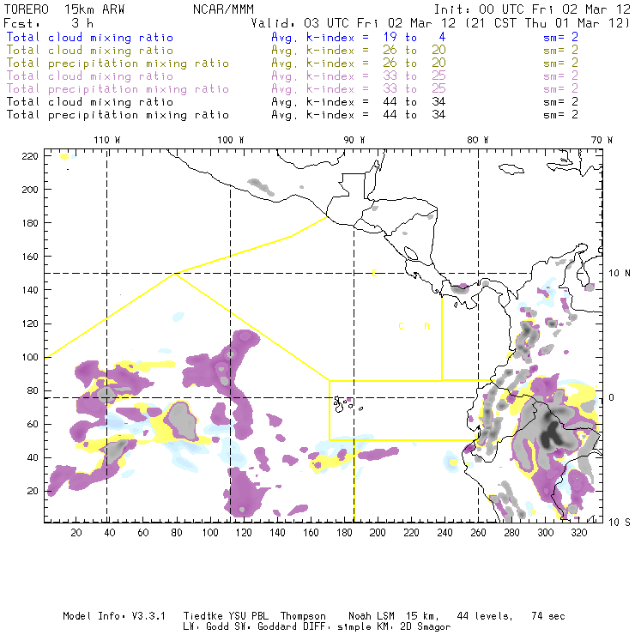Viewport: 635px width, 635px height.
Task: Click the "LW: Godd" radiation label
Action: point(206,626)
